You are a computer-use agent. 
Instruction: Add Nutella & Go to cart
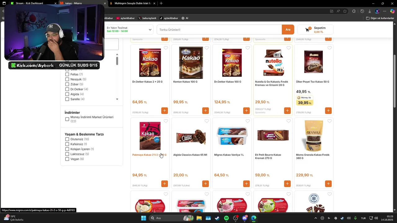click(287, 111)
